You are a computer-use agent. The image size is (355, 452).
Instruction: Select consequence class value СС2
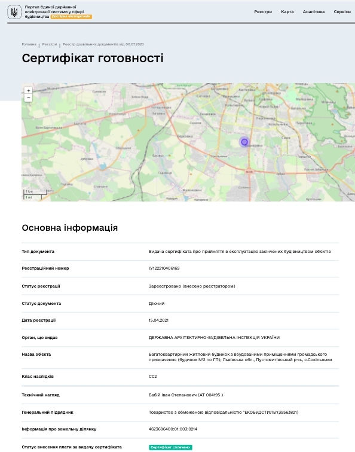153,377
